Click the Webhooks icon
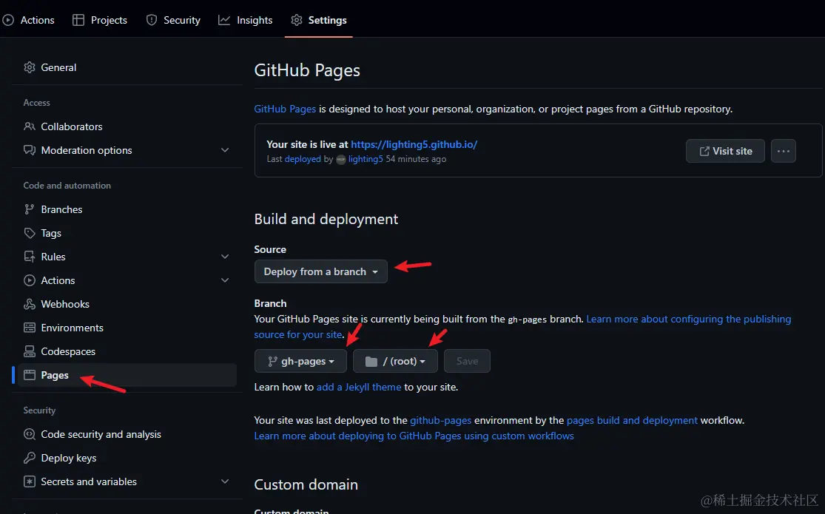This screenshot has width=825, height=514. (x=30, y=304)
